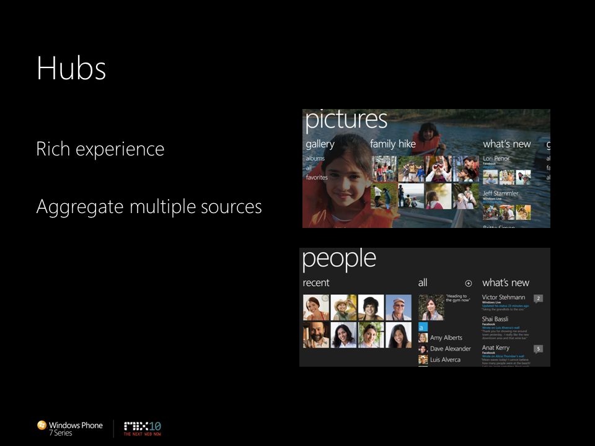The image size is (595, 446).
Task: Jump to the blue letter 'a' tile
Action: [423, 327]
